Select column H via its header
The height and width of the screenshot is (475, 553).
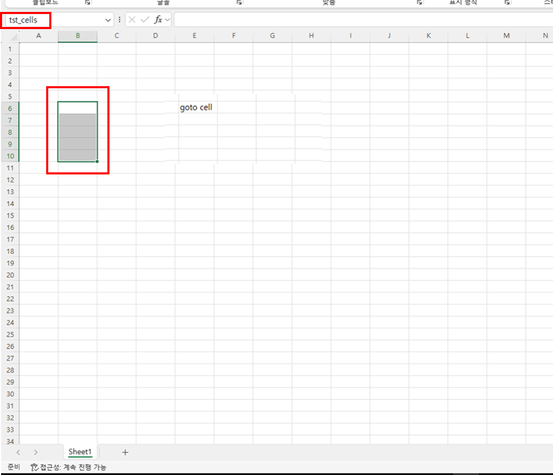[x=311, y=36]
